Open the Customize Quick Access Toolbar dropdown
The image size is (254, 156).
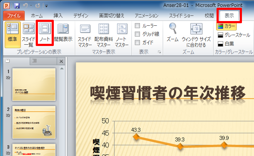46,6
